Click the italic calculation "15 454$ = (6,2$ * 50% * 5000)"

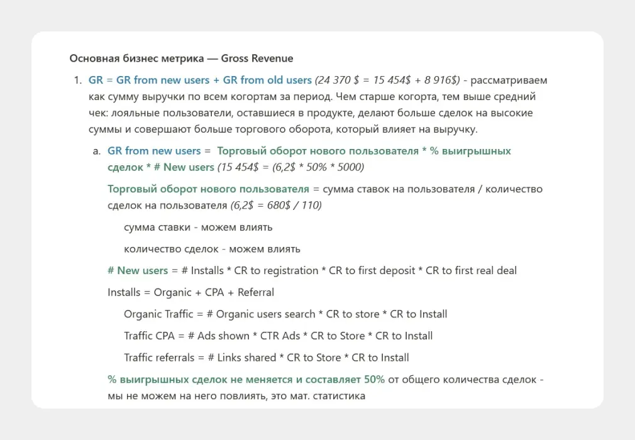(290, 167)
